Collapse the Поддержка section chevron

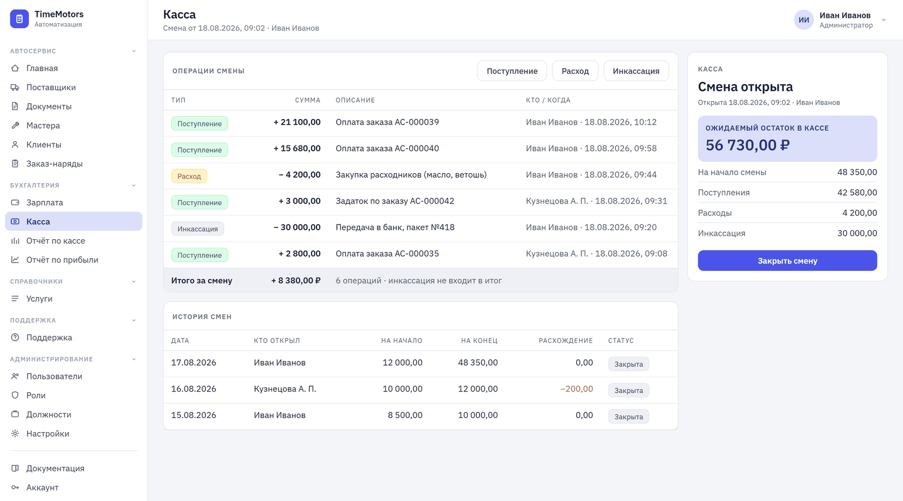pos(134,320)
